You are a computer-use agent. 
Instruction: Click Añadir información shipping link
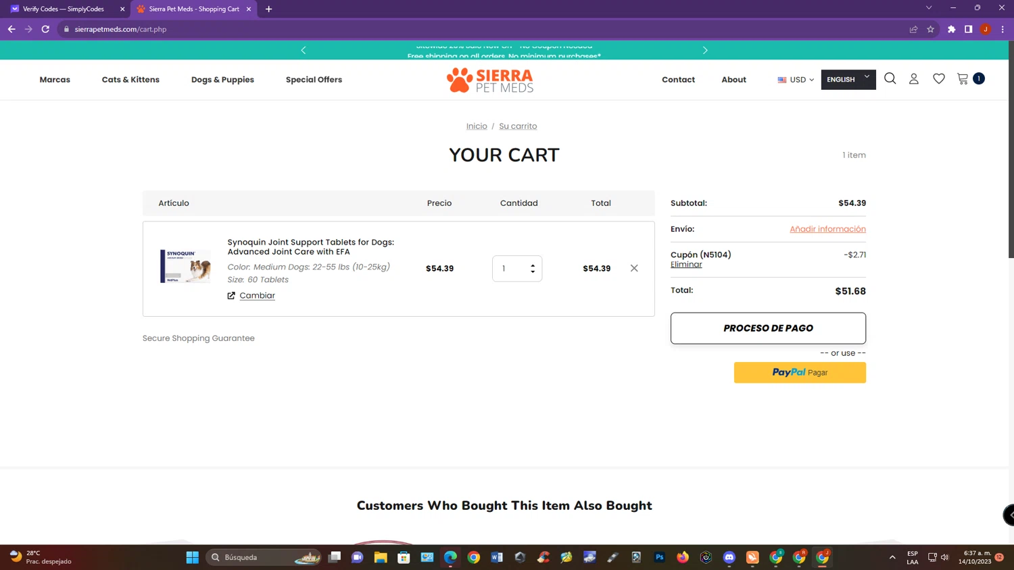(827, 229)
